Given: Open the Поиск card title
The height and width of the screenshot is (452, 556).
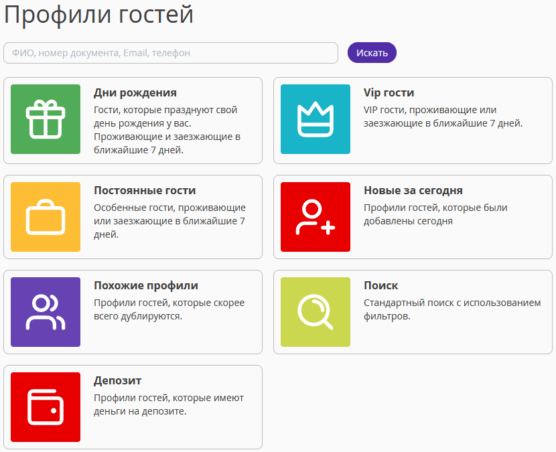Looking at the screenshot, I should click(x=381, y=285).
